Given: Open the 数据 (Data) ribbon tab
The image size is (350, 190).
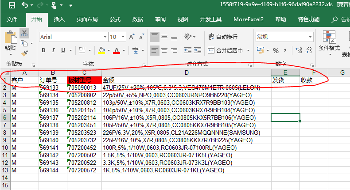Looking at the screenshot, I should (x=138, y=19).
